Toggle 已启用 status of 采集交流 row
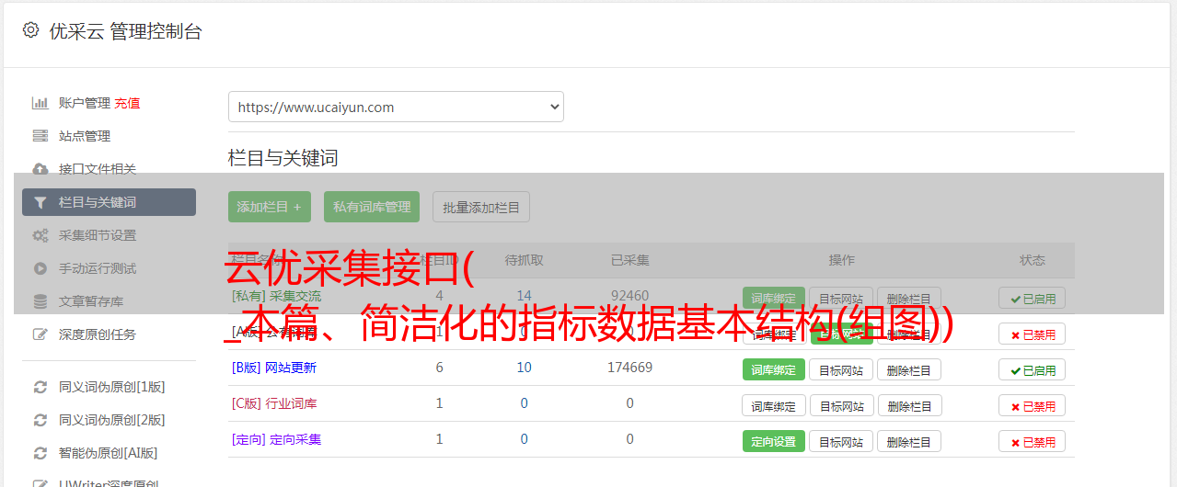 coord(1033,298)
